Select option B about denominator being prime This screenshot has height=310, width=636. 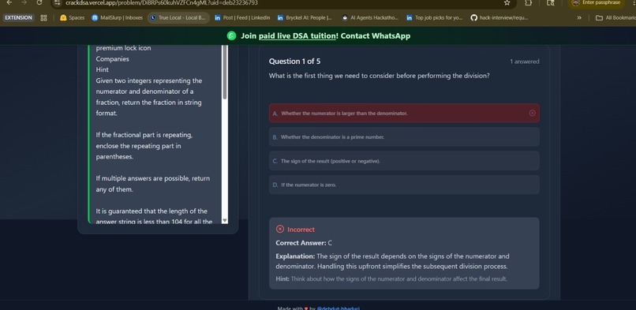404,137
